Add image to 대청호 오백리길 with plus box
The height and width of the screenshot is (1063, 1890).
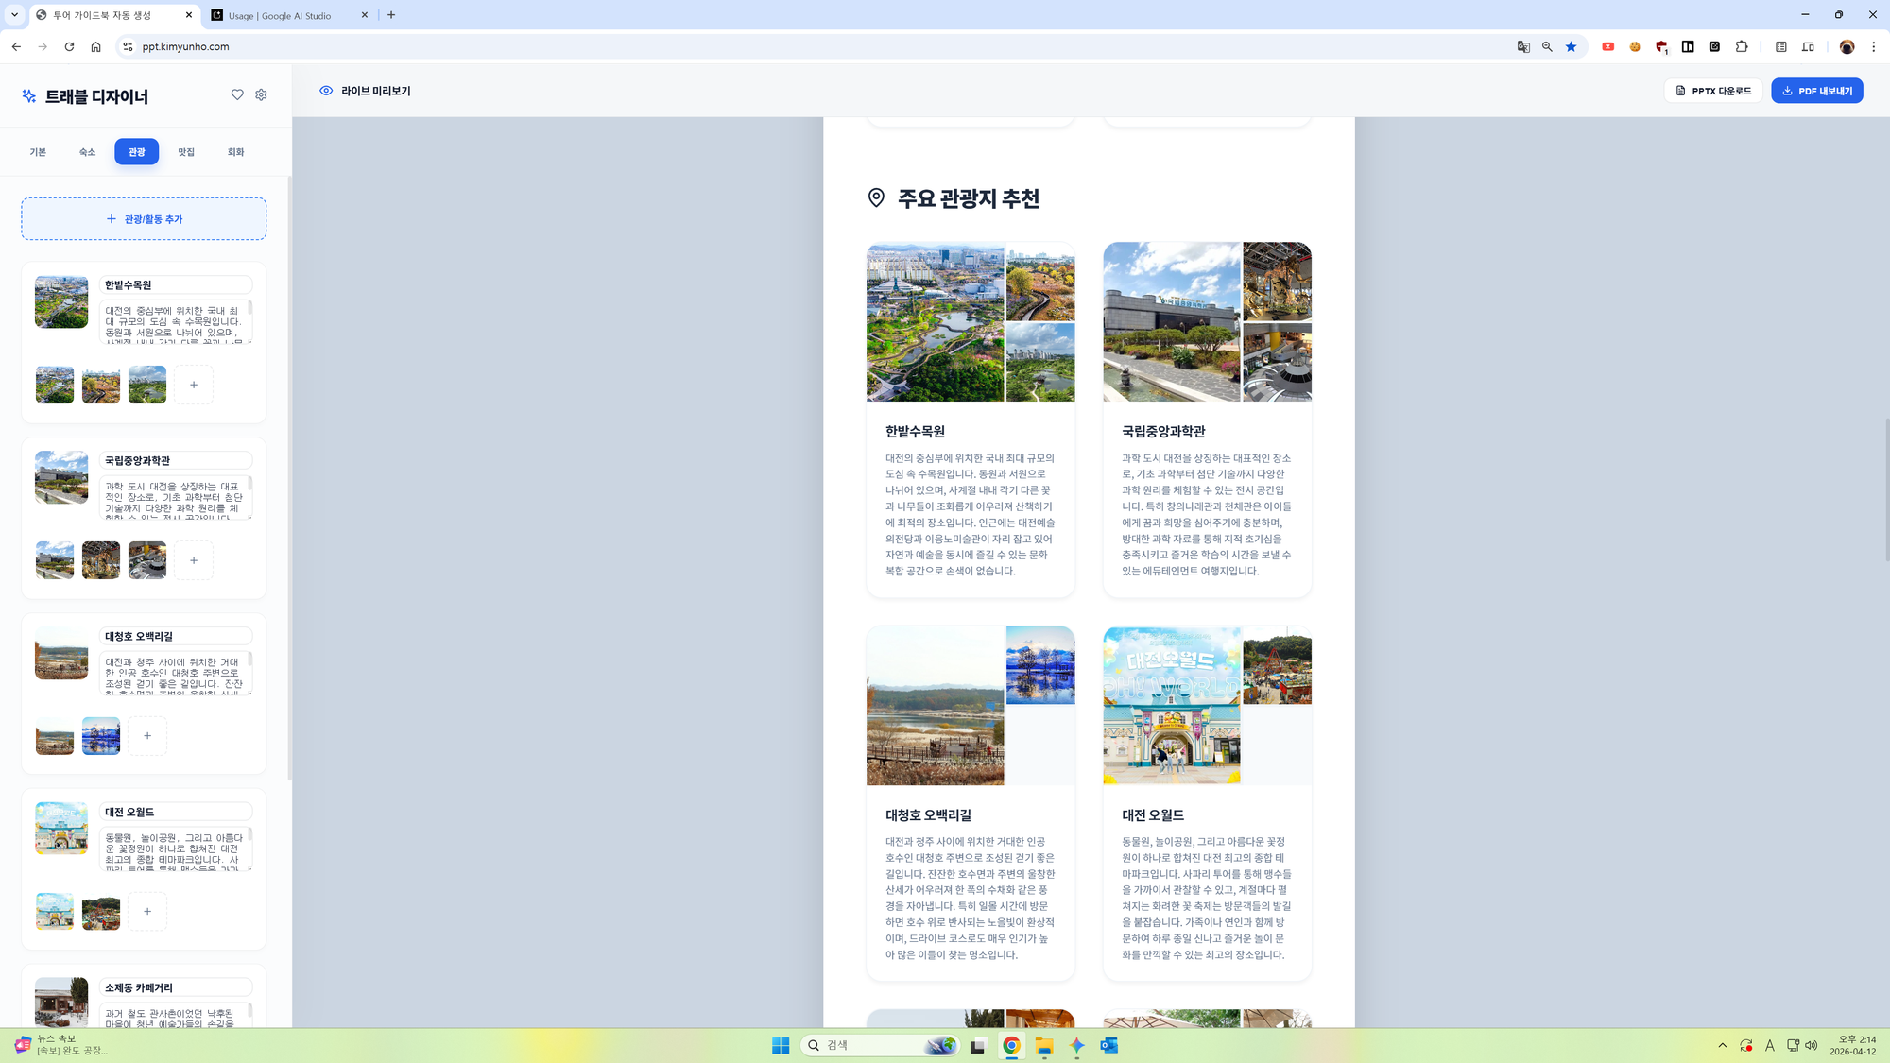[x=147, y=736]
